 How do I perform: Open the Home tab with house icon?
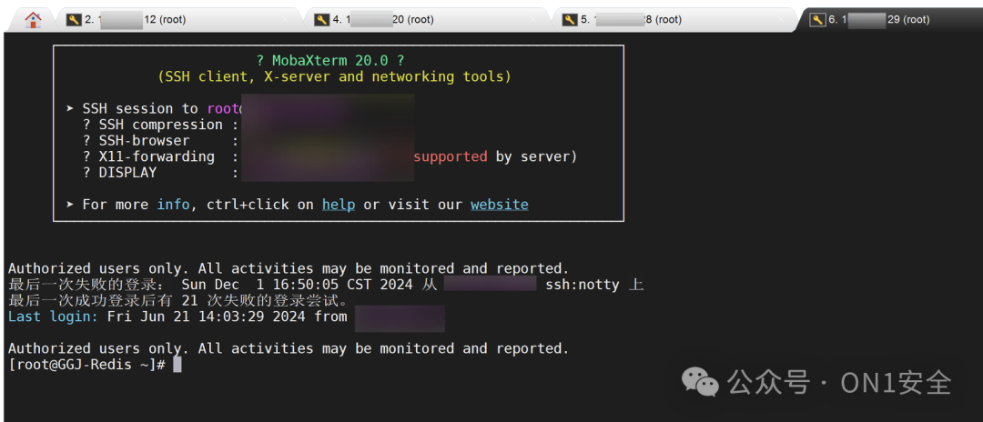pos(33,19)
